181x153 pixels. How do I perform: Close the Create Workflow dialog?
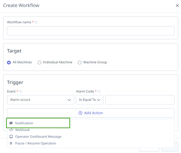[x=177, y=6]
